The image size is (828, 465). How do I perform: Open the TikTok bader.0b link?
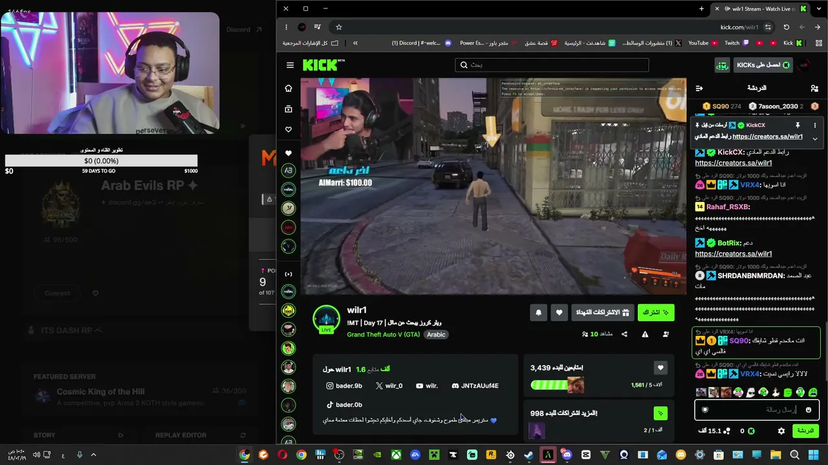click(344, 405)
